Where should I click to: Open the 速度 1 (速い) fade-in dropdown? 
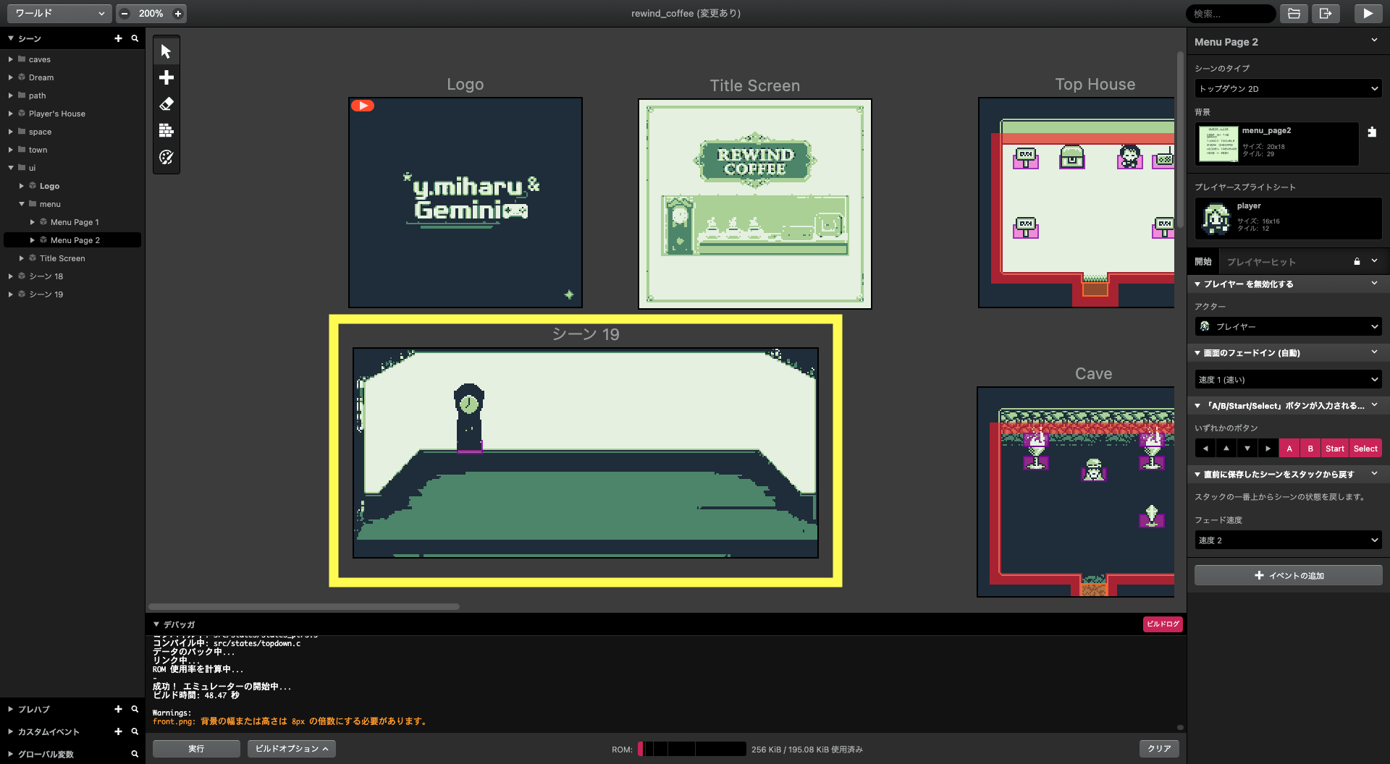(x=1288, y=379)
